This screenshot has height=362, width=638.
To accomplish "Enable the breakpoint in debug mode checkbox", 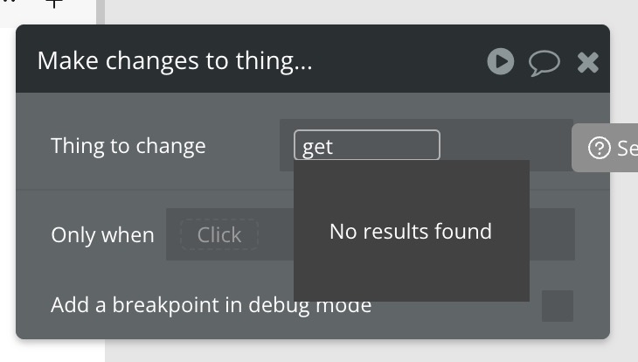I will coord(558,306).
